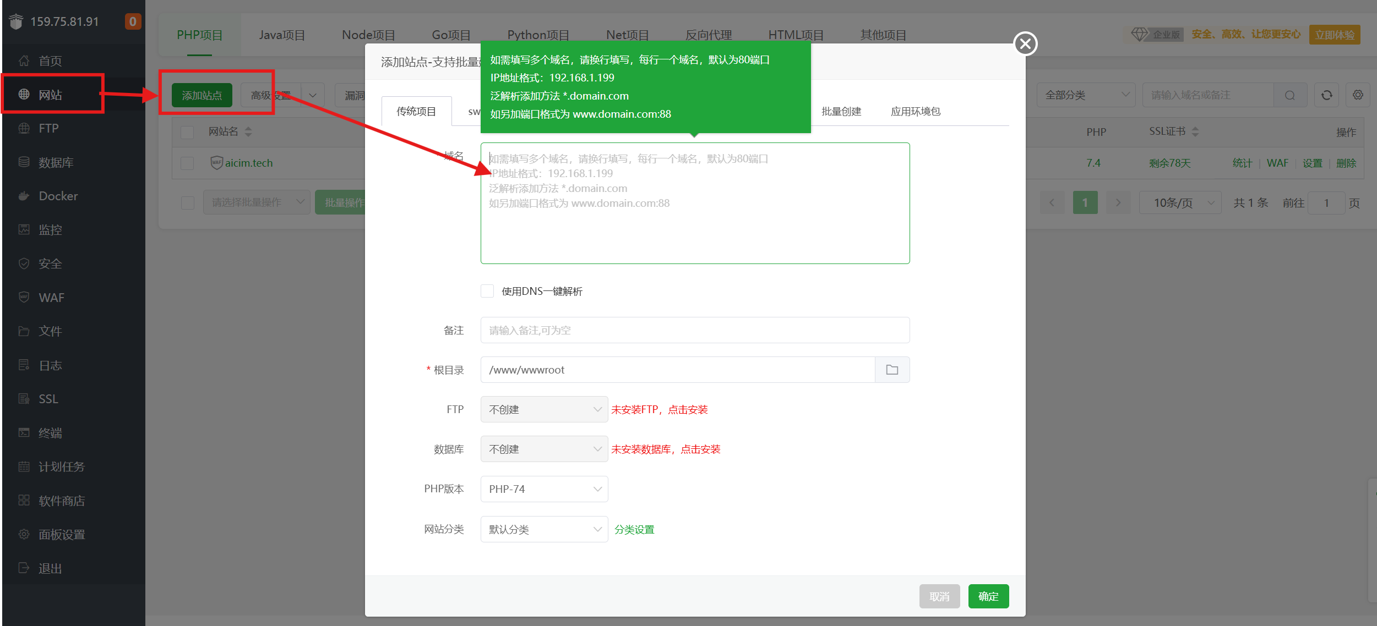Viewport: 1377px width, 626px height.
Task: Click the WAF shield icon beside aicim.tech
Action: click(x=216, y=163)
